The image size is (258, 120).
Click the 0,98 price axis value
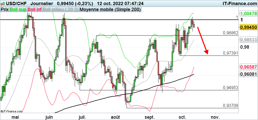click(244, 47)
